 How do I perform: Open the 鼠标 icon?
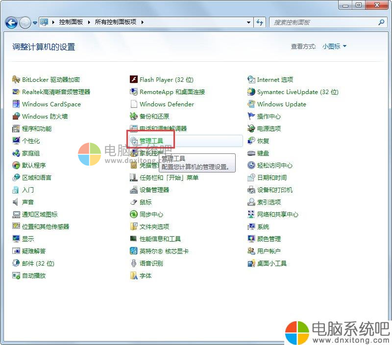click(134, 202)
